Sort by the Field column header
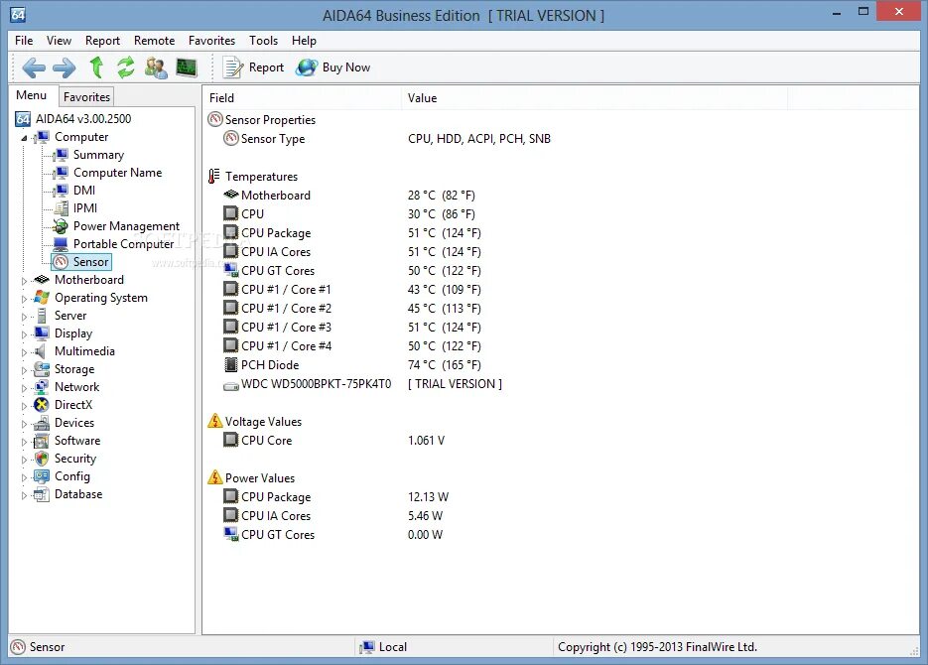 303,98
